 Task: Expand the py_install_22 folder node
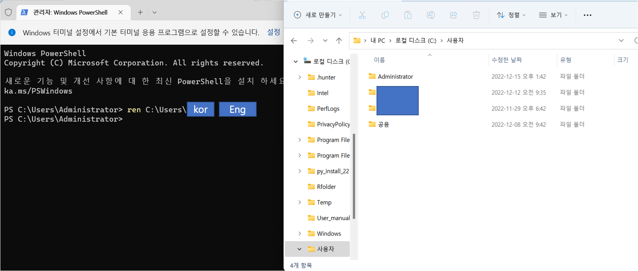coord(299,171)
